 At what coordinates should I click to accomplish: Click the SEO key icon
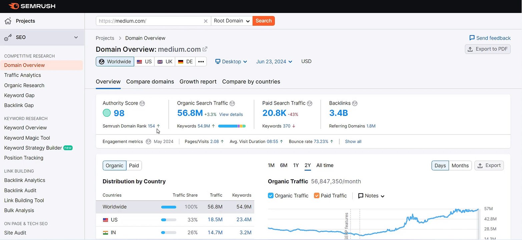8,37
